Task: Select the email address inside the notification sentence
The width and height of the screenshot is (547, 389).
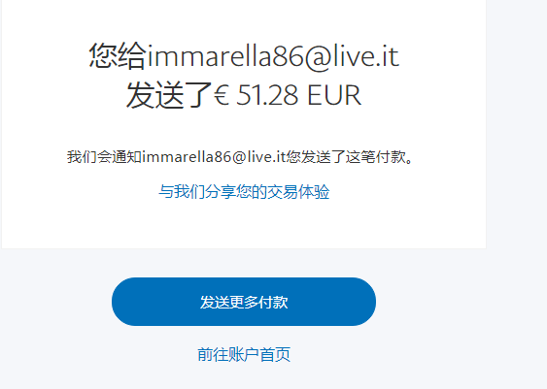Action: pos(214,157)
